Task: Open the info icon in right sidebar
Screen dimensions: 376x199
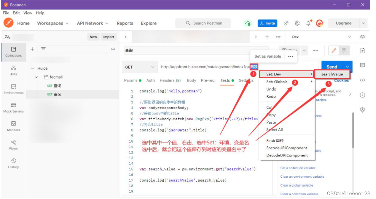Action: (x=362, y=95)
